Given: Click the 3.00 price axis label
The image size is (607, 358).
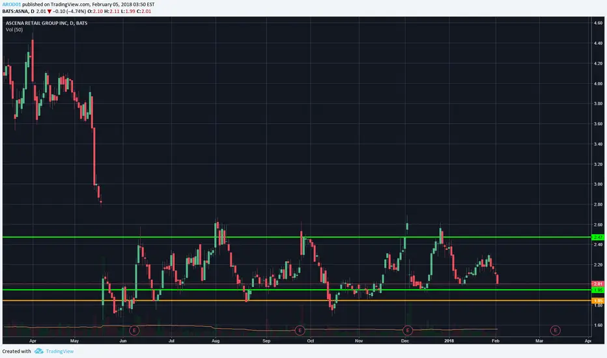Looking at the screenshot, I should tap(598, 184).
